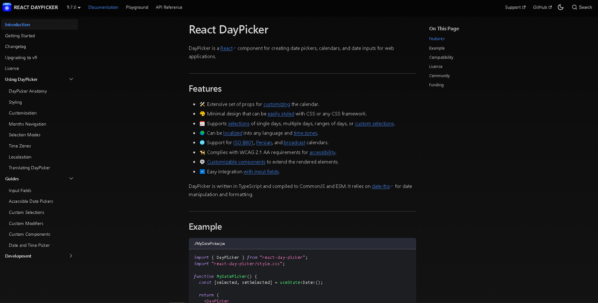598x303 pixels.
Task: Follow the selections link in Features
Action: coord(239,124)
